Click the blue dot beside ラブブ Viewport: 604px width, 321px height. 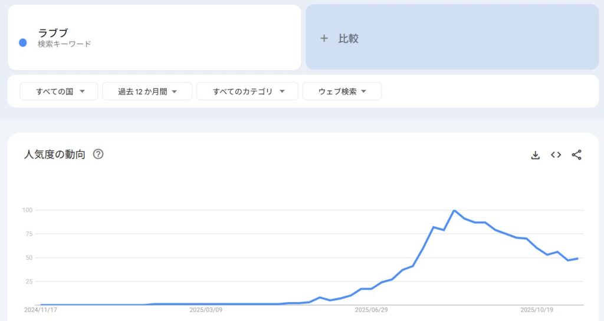point(23,42)
